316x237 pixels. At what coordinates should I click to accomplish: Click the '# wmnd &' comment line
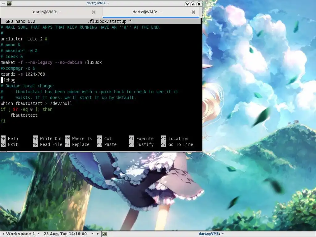pyautogui.click(x=10, y=45)
